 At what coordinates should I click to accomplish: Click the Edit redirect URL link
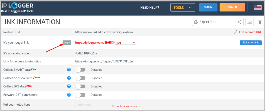250,32
